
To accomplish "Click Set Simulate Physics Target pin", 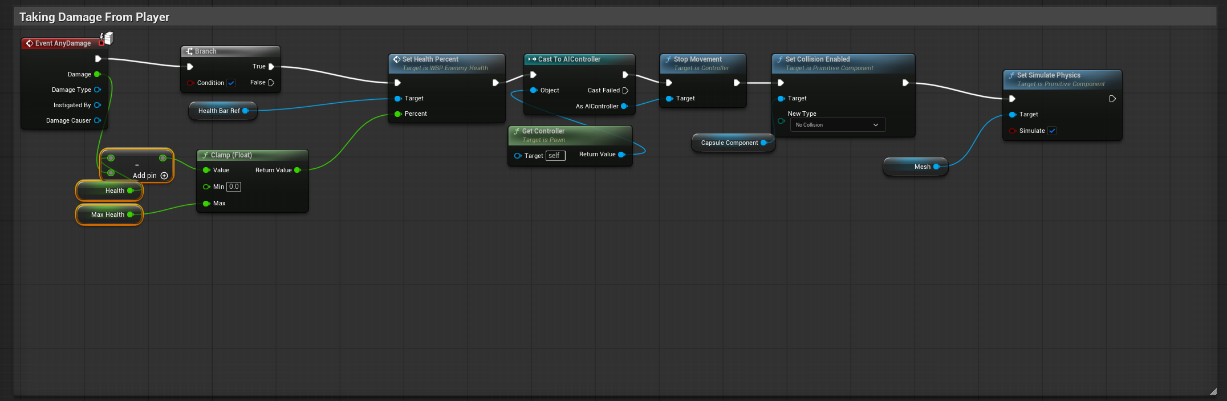I will tap(1013, 115).
